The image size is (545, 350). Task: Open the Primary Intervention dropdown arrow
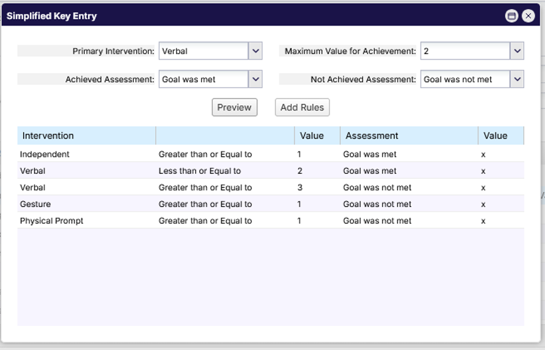coord(255,51)
